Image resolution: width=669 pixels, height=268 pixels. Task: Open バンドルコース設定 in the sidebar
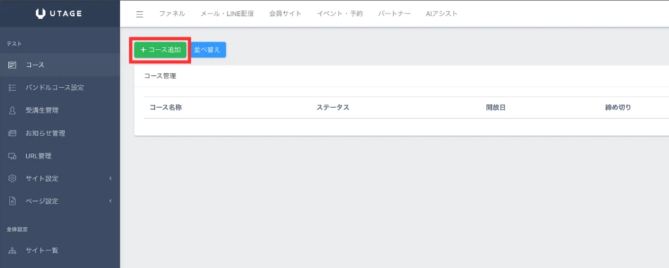click(60, 88)
